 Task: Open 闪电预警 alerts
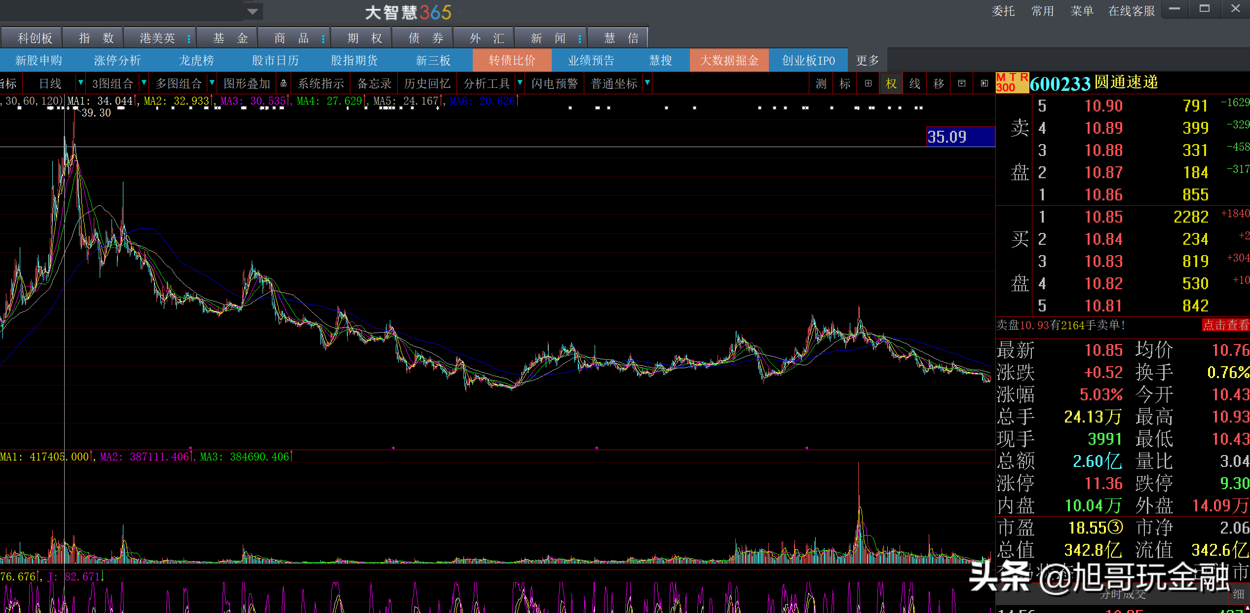tap(555, 83)
